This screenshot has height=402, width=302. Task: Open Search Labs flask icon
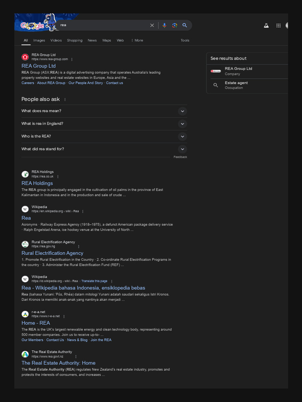click(x=266, y=26)
